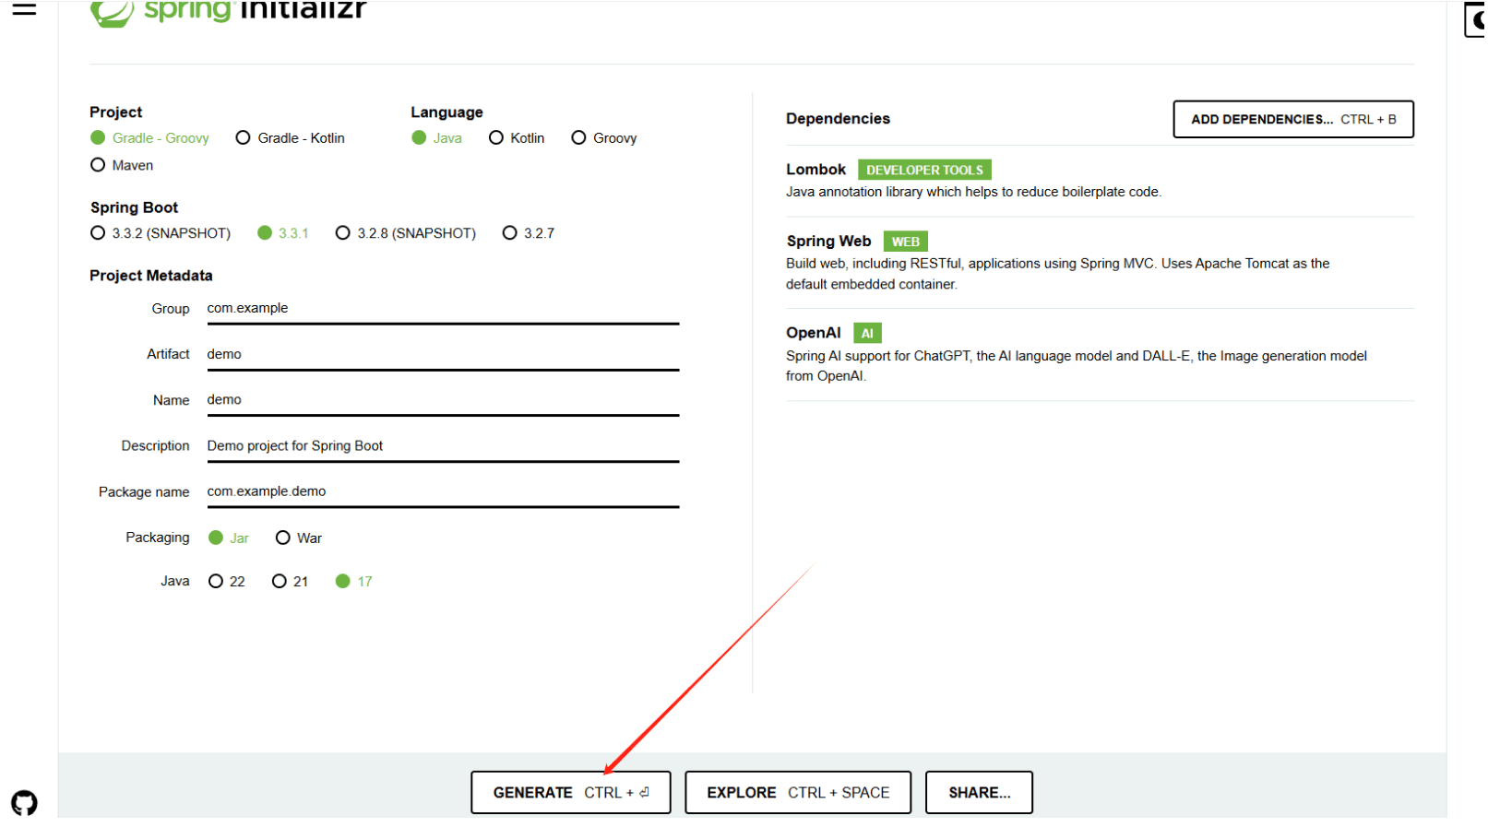The width and height of the screenshot is (1488, 827).
Task: Click the AI tag badge
Action: [x=867, y=333]
